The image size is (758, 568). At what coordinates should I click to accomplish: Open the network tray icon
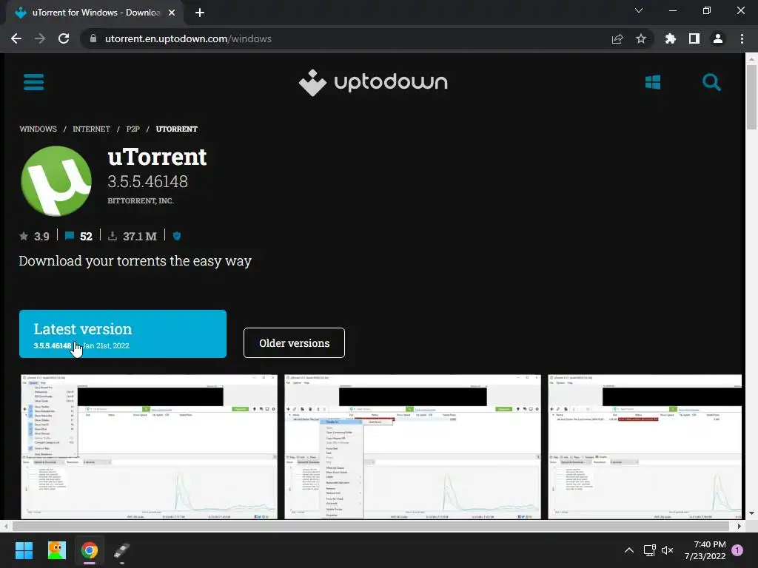[x=649, y=550]
